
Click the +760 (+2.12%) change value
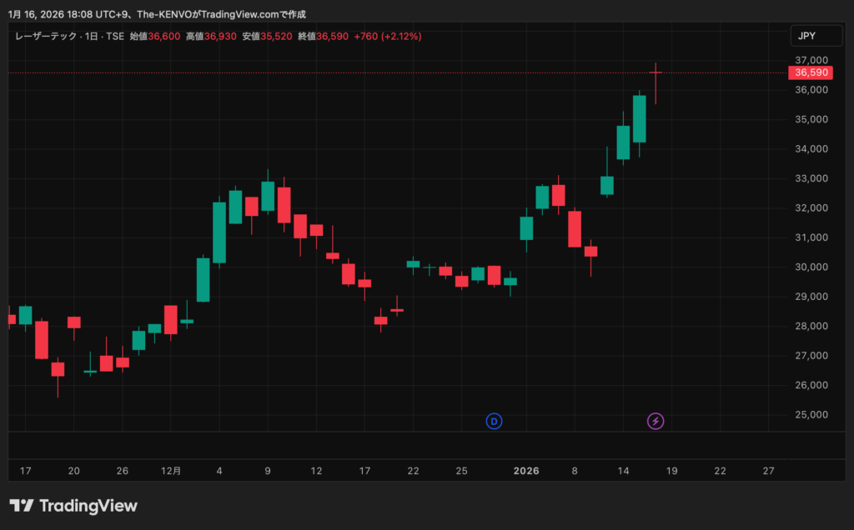[x=388, y=37]
